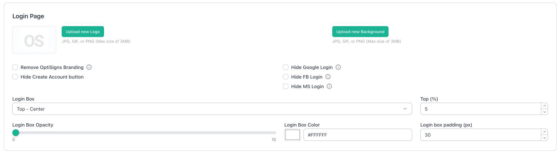Viewport: 559px width, 153px height.
Task: Decrease Login box padding with down arrow
Action: pyautogui.click(x=544, y=138)
